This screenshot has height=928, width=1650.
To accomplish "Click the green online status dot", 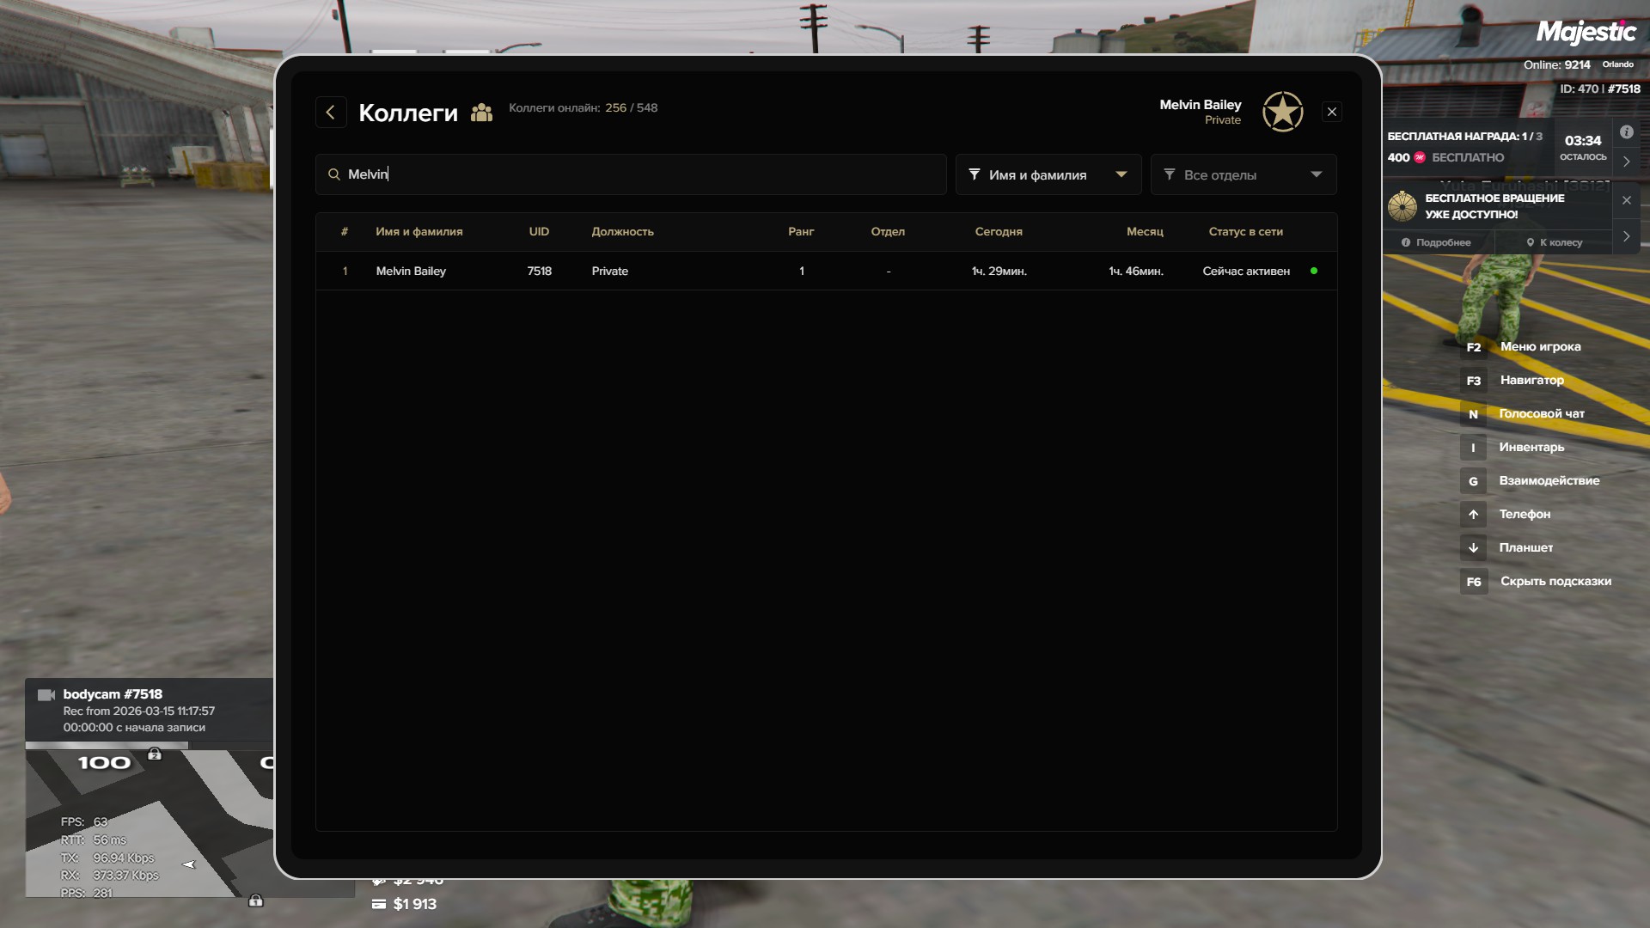I will (1313, 272).
